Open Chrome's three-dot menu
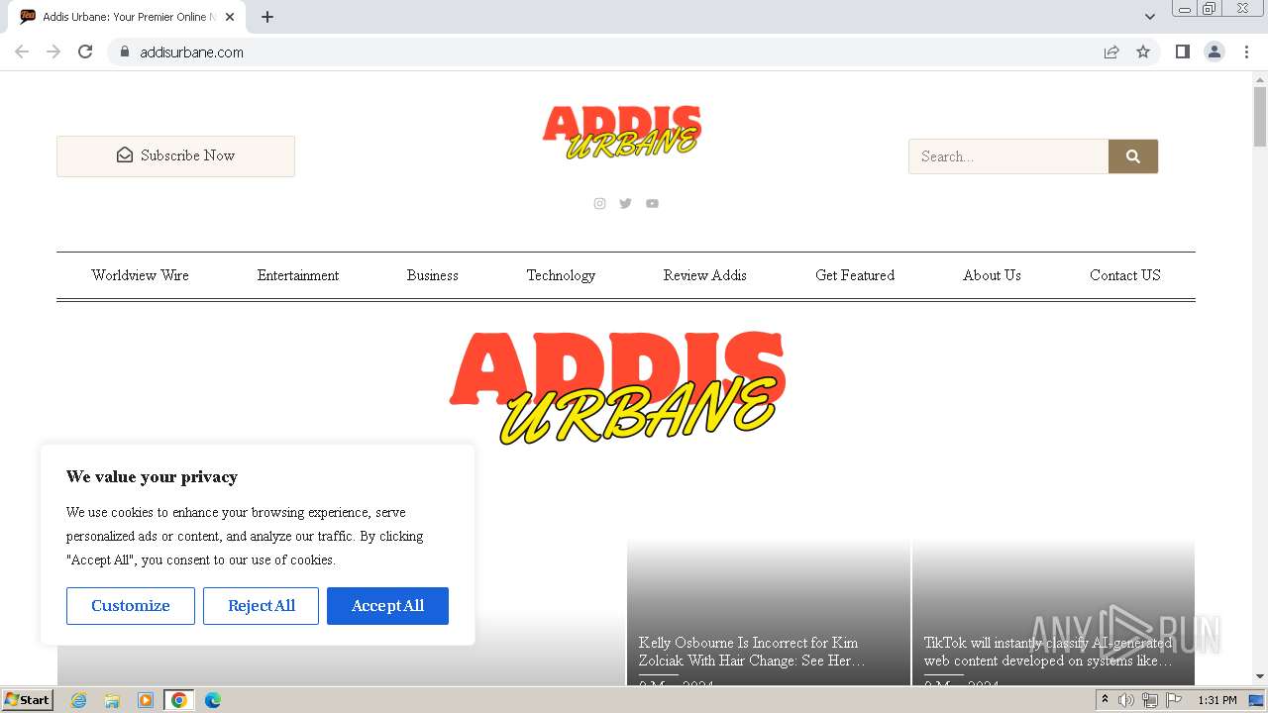Screen dimensions: 1268x713 [x=1247, y=51]
